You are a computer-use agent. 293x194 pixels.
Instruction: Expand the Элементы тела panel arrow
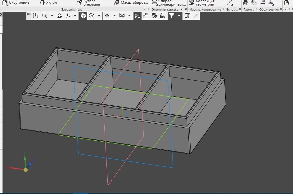(144, 10)
